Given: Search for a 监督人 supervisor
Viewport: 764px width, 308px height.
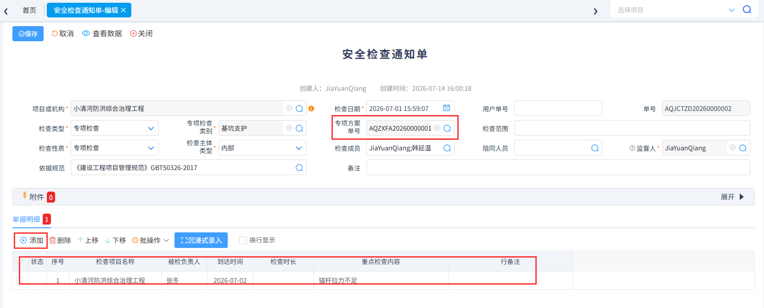Looking at the screenshot, I should point(743,148).
